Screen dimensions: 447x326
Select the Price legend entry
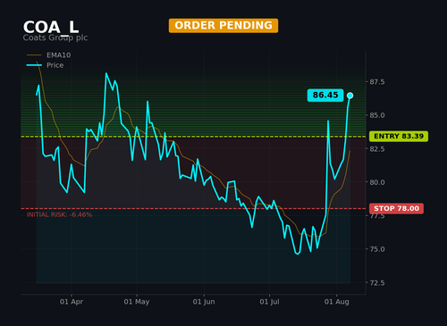45,65
